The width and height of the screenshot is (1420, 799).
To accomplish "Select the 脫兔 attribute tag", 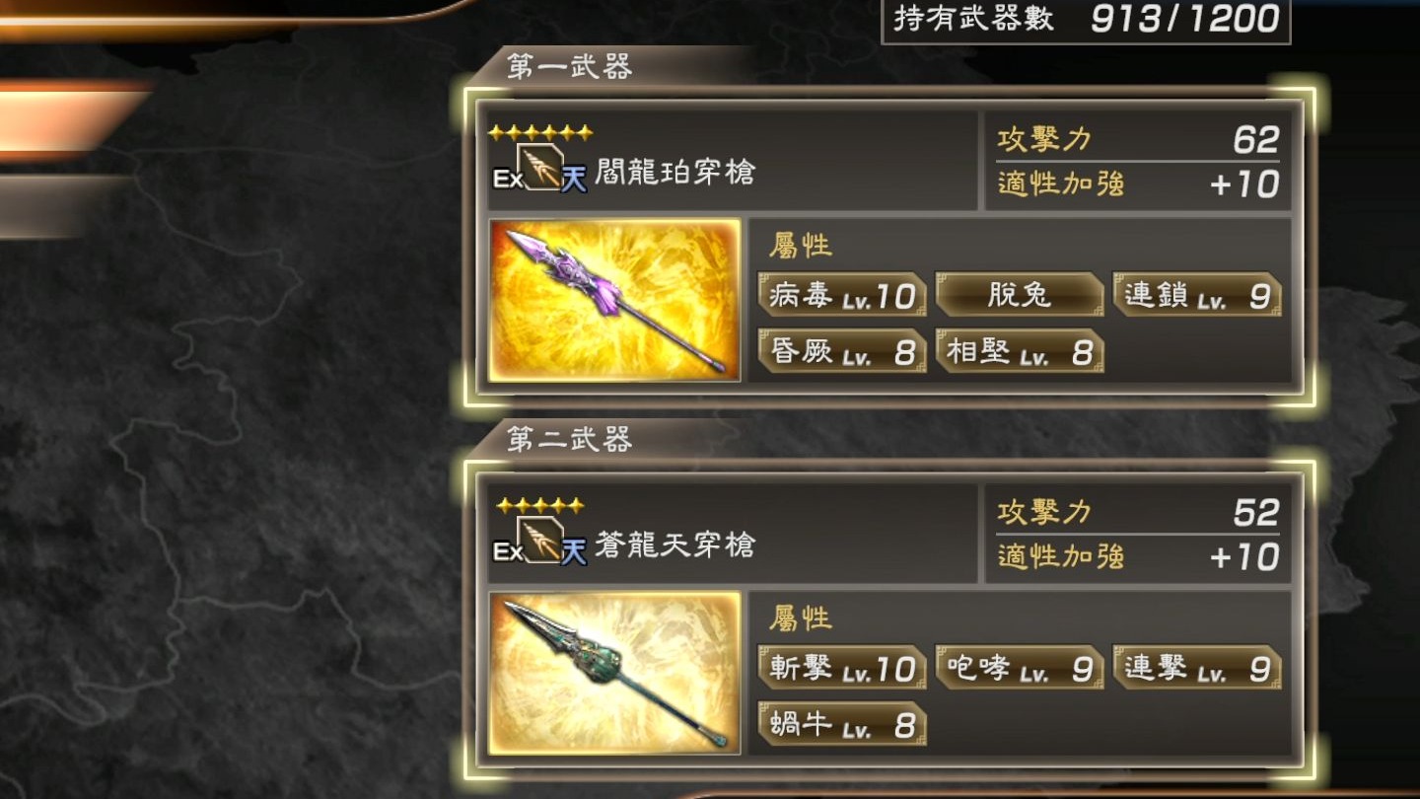I will point(1019,295).
